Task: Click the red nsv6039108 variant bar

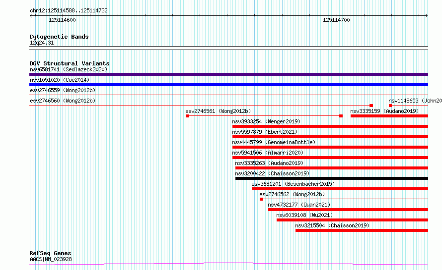Action: coord(353,220)
